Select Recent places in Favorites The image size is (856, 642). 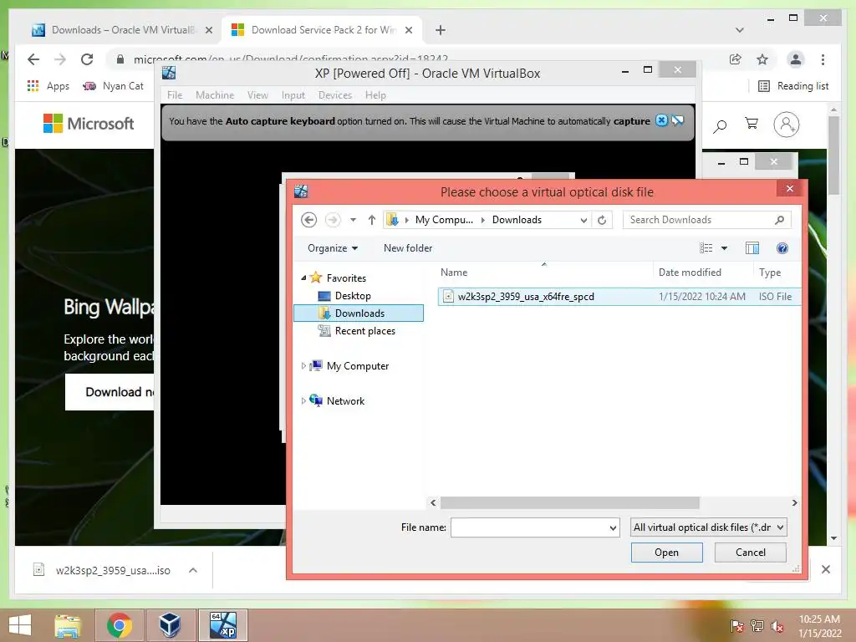(364, 331)
